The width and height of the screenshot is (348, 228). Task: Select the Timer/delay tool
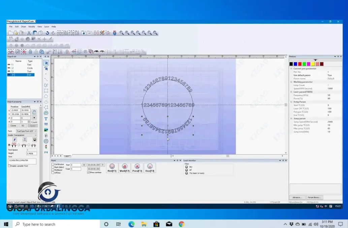(x=46, y=141)
